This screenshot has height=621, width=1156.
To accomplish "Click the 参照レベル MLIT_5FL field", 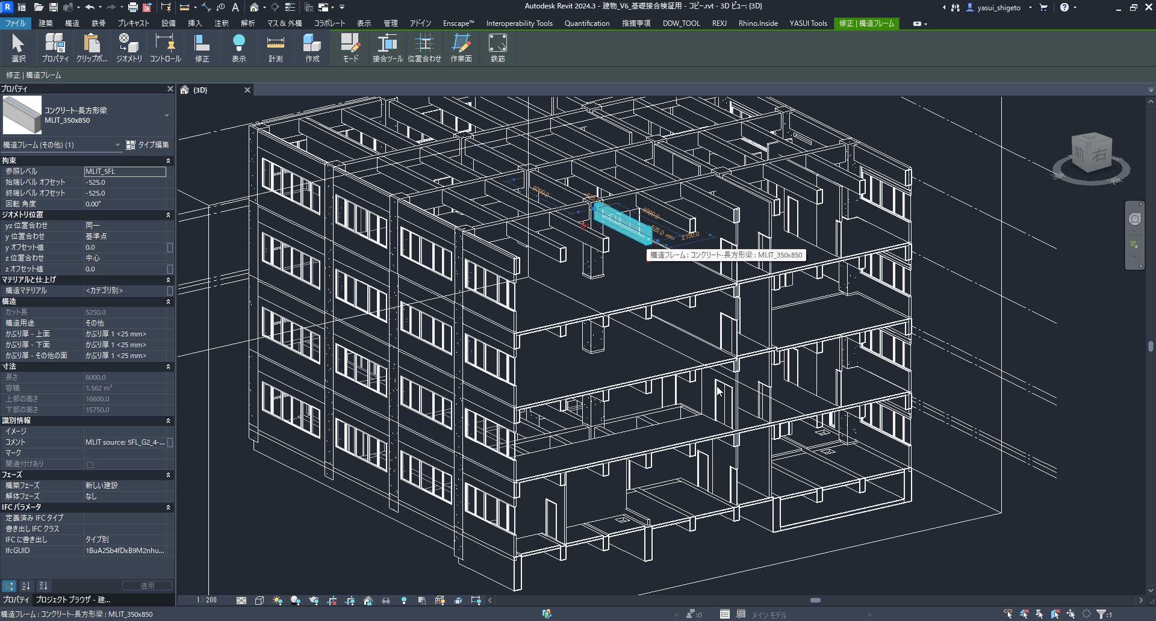I will pyautogui.click(x=125, y=171).
